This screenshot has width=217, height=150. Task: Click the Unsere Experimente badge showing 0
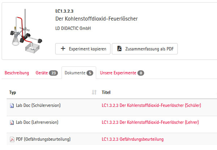pyautogui.click(x=141, y=73)
